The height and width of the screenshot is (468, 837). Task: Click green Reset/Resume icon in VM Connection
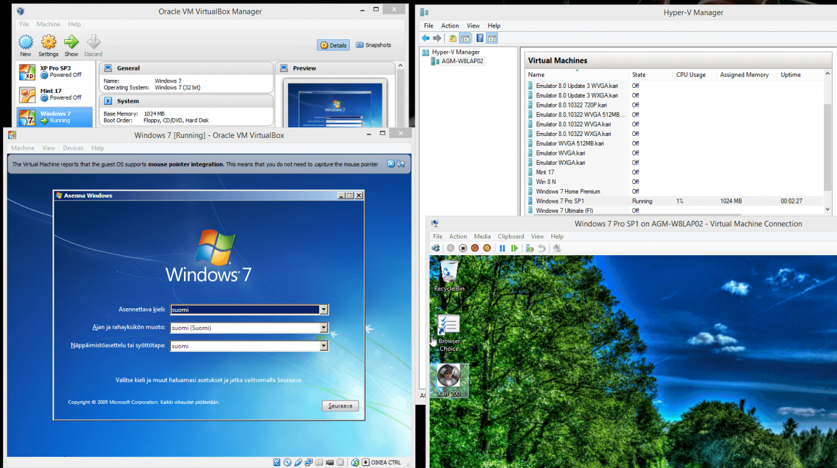[515, 248]
